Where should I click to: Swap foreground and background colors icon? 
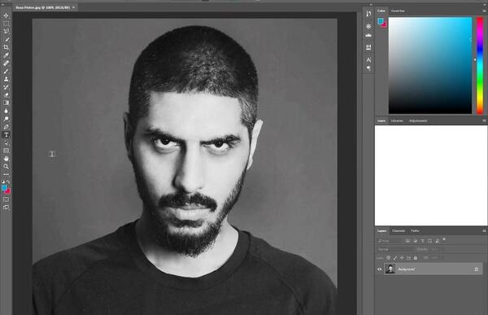click(8, 182)
